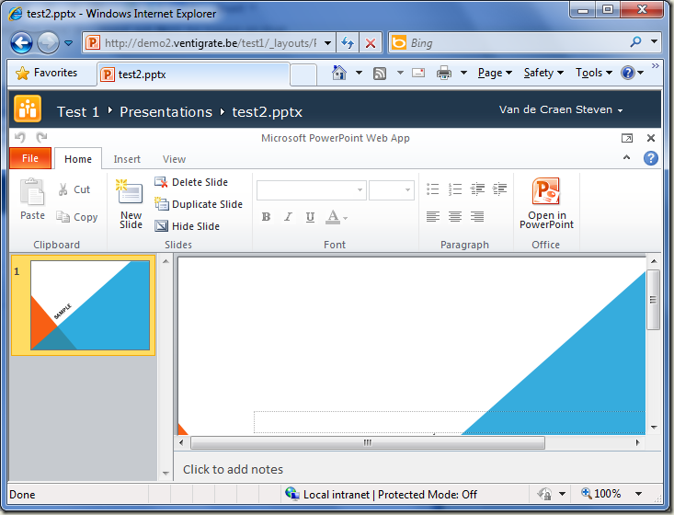Open the font size combo box
Screen dimensions: 674x515
pyautogui.click(x=391, y=190)
